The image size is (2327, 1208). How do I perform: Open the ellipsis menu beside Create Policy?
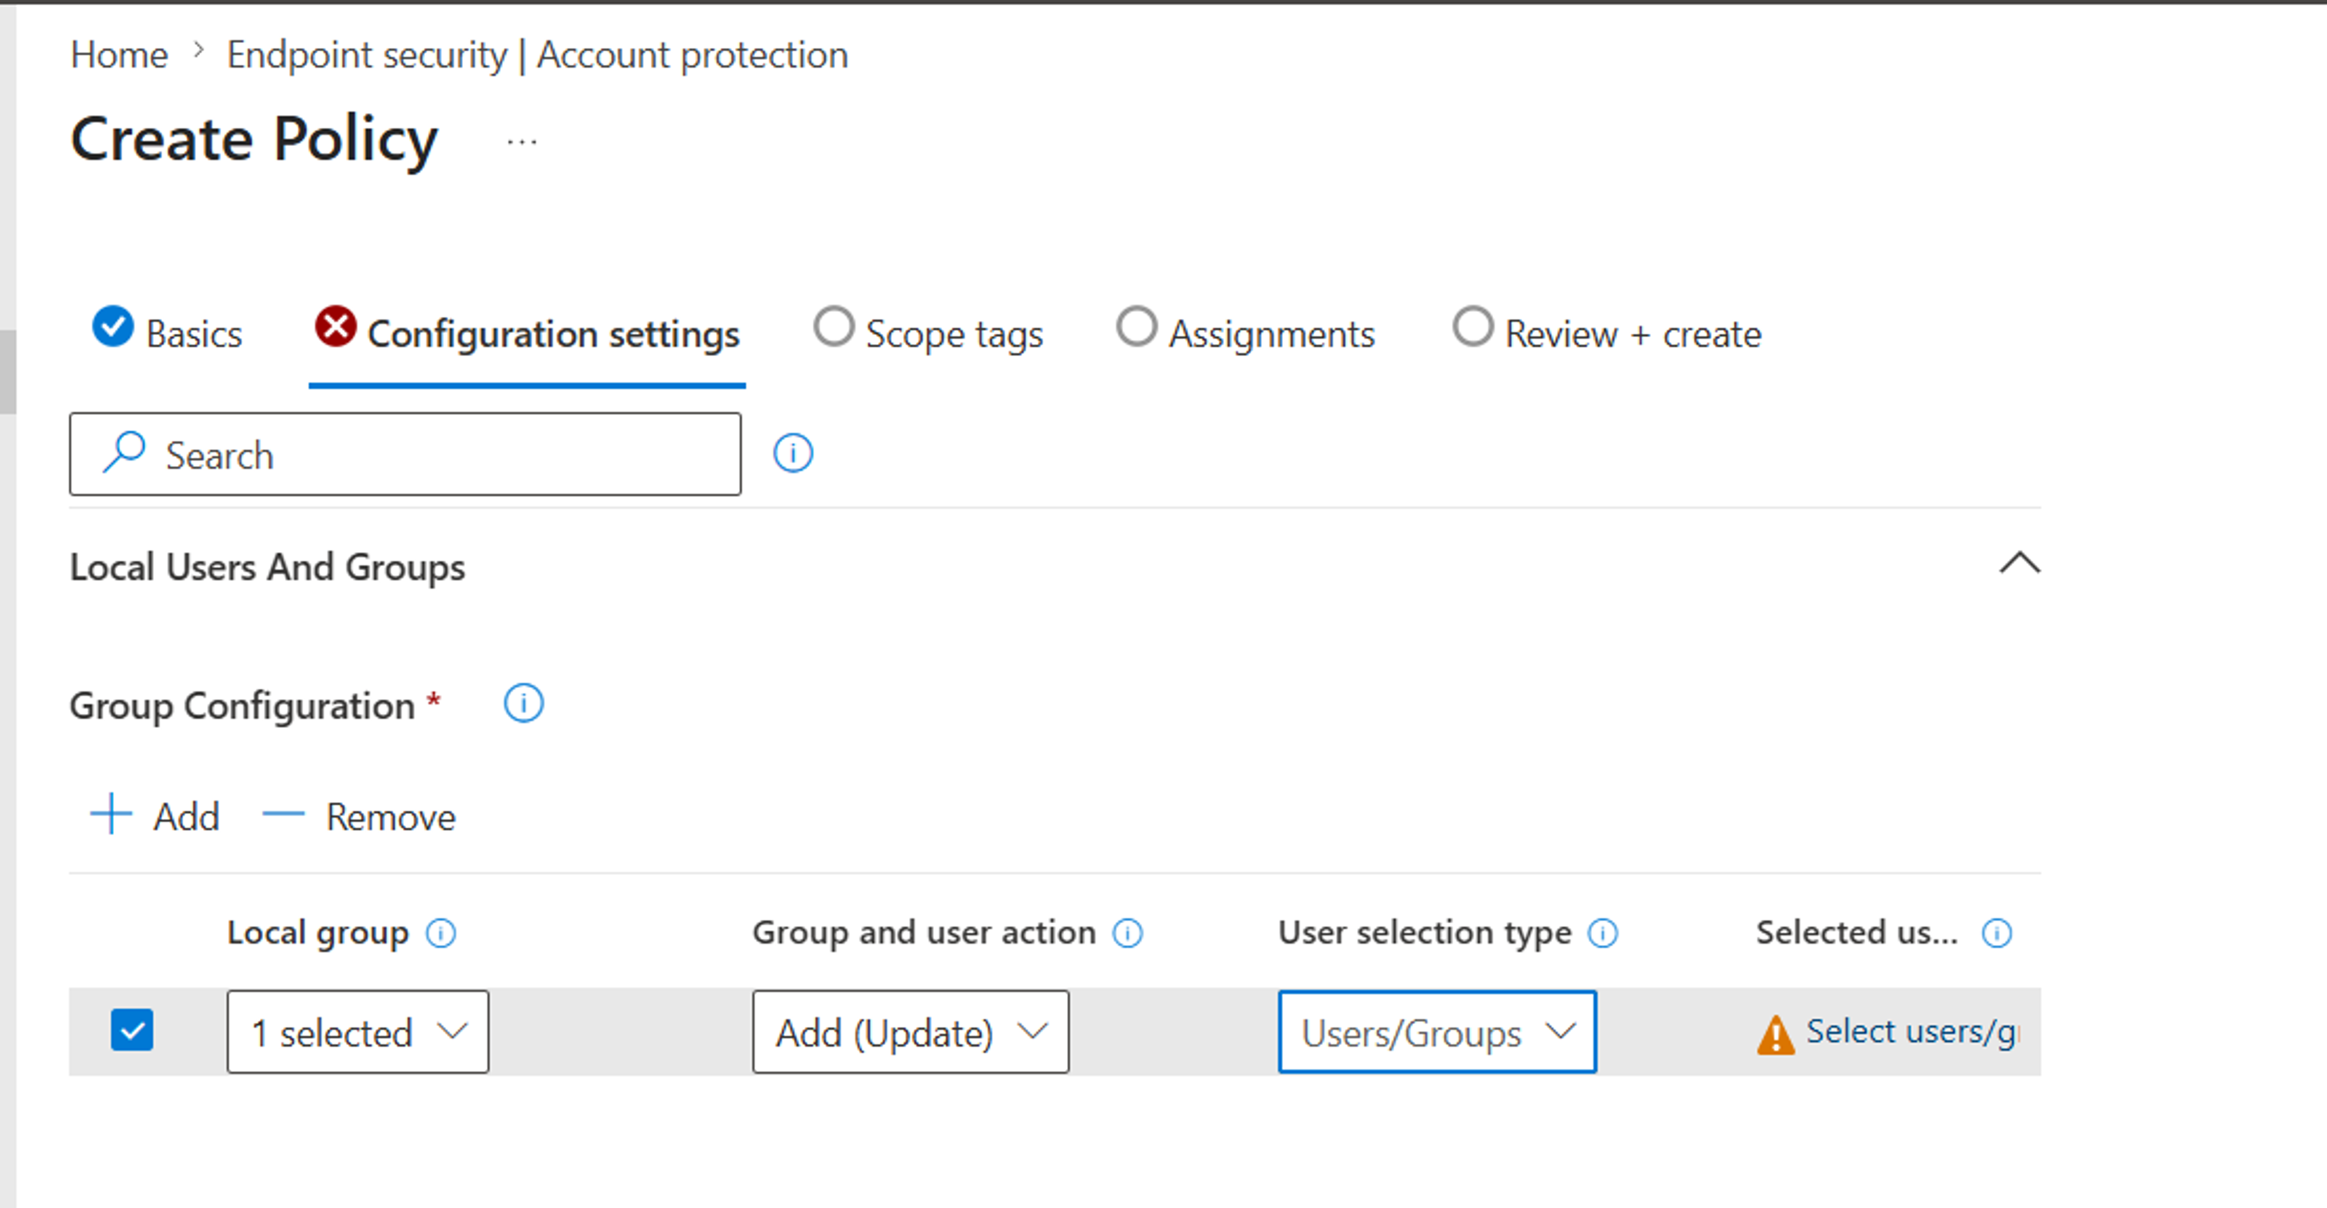click(522, 142)
